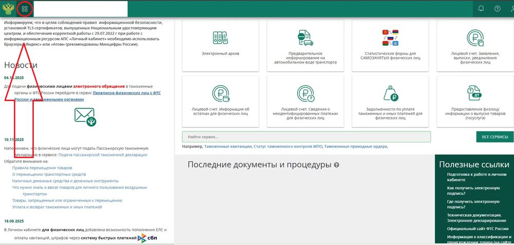Open Товары, запрещенные или ограниченные link
Screen dimensions: 514x245
[67, 200]
